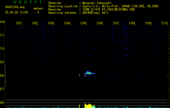Click the A504HB(yagi 4el) antenna text
Viewport: 170px width, 108px height.
click(95, 13)
